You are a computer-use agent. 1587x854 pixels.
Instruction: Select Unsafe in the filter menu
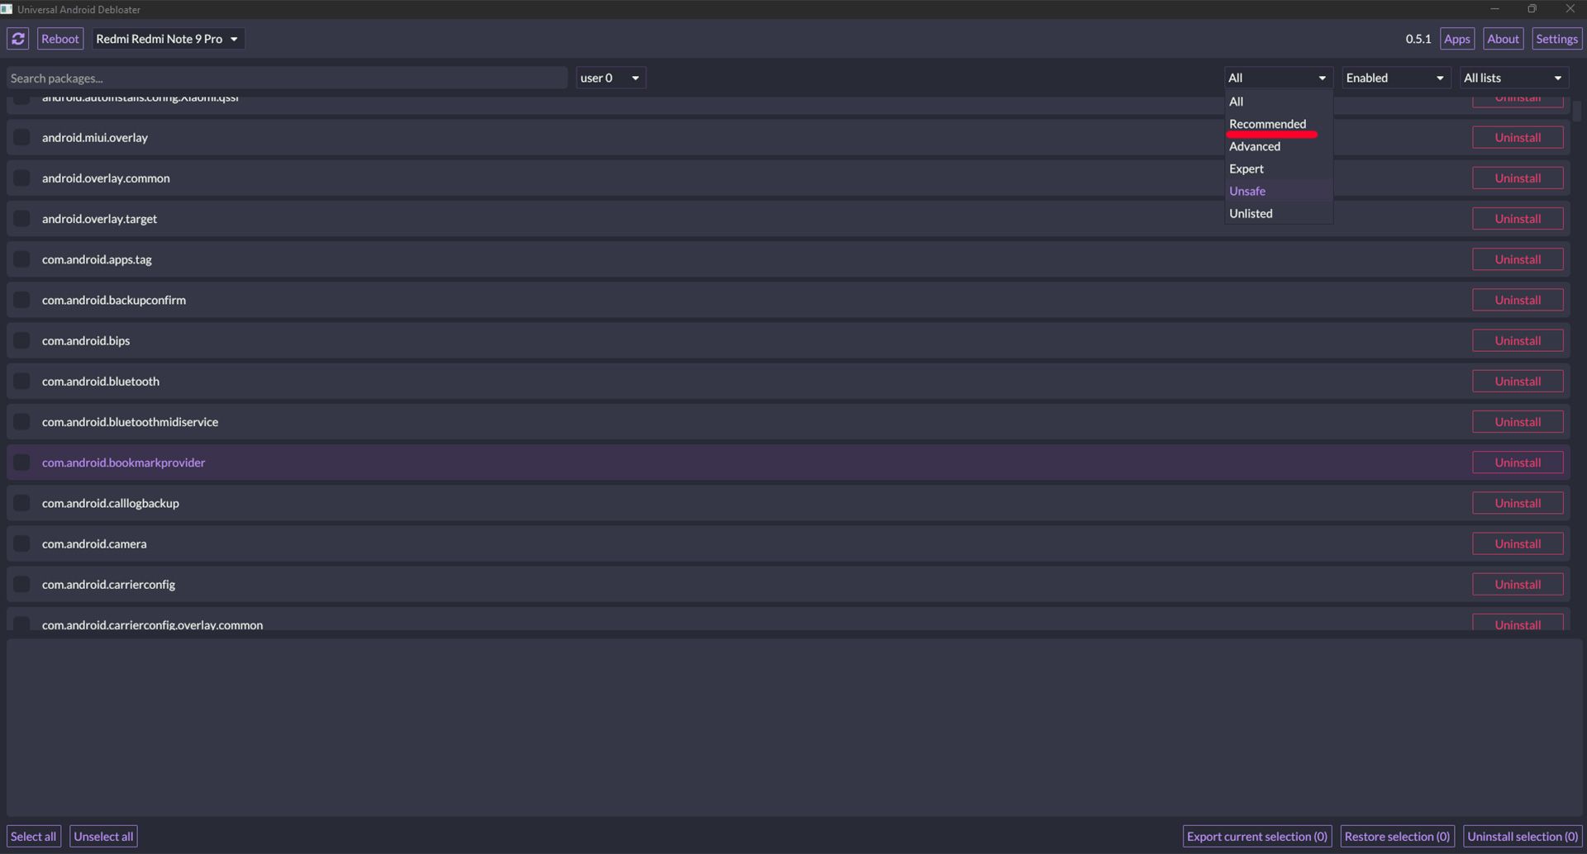coord(1278,191)
